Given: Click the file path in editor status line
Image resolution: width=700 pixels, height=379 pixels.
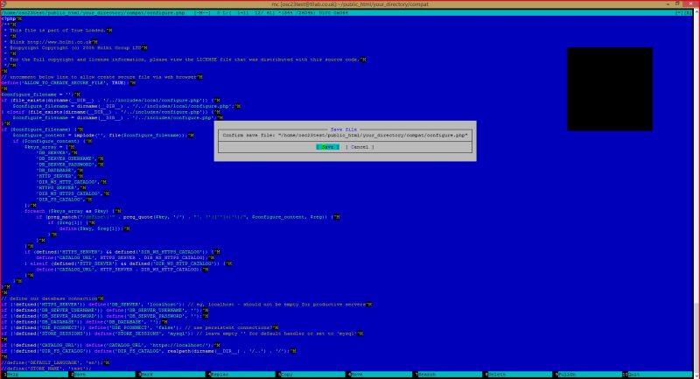Looking at the screenshot, I should coord(93,13).
